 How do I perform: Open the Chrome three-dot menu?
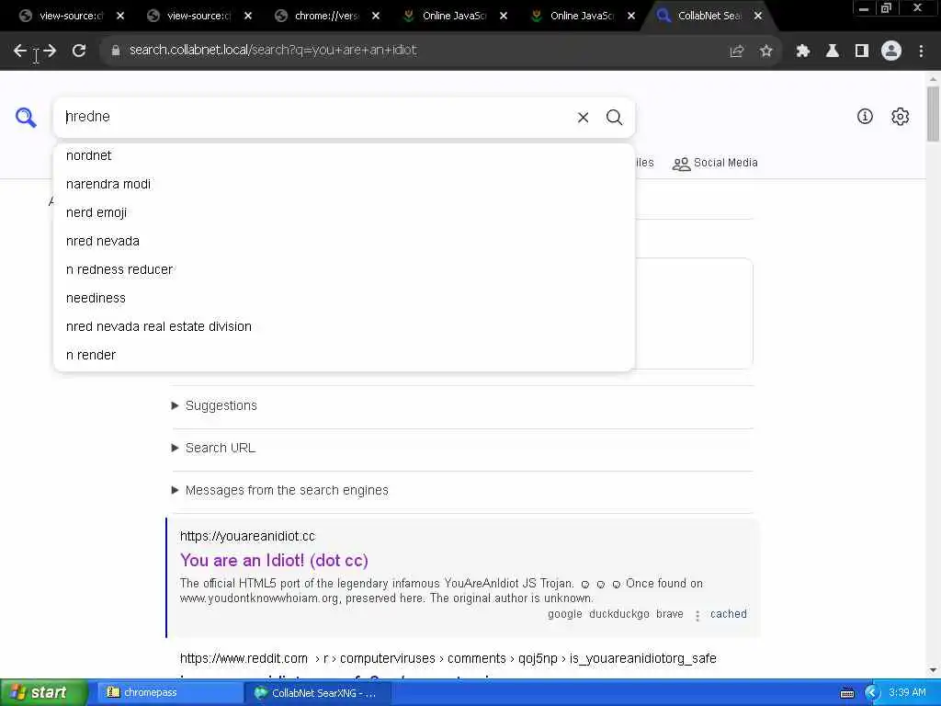[921, 51]
